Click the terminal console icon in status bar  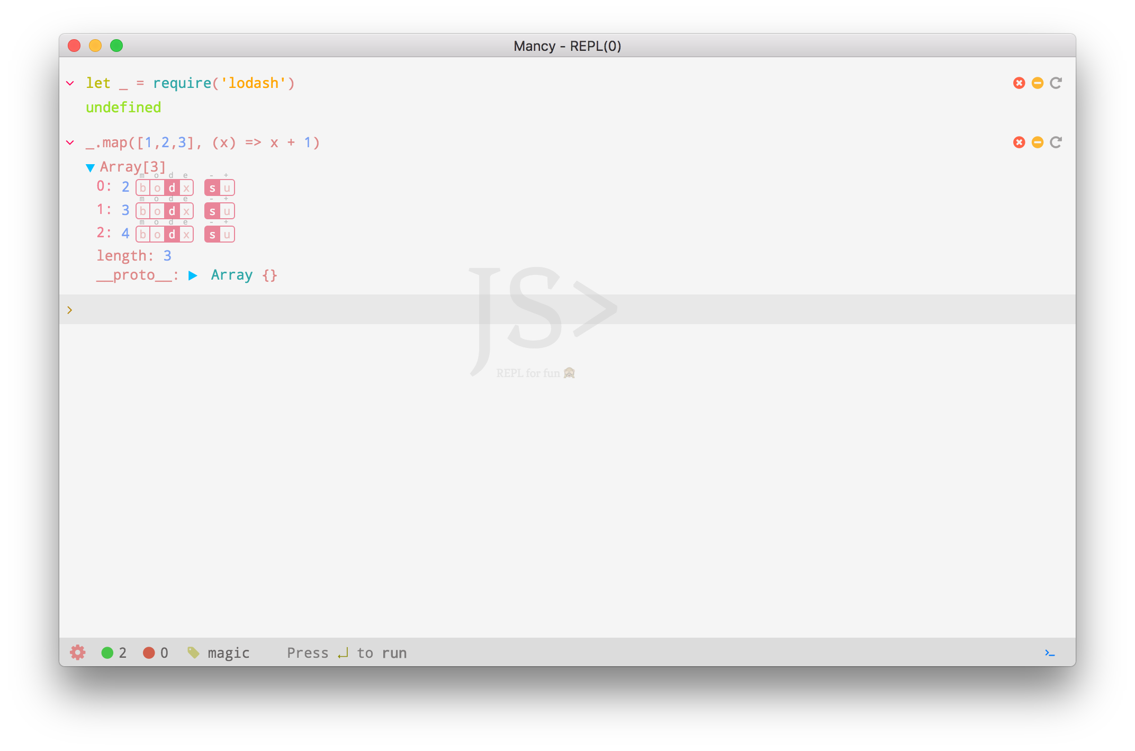(x=1050, y=652)
